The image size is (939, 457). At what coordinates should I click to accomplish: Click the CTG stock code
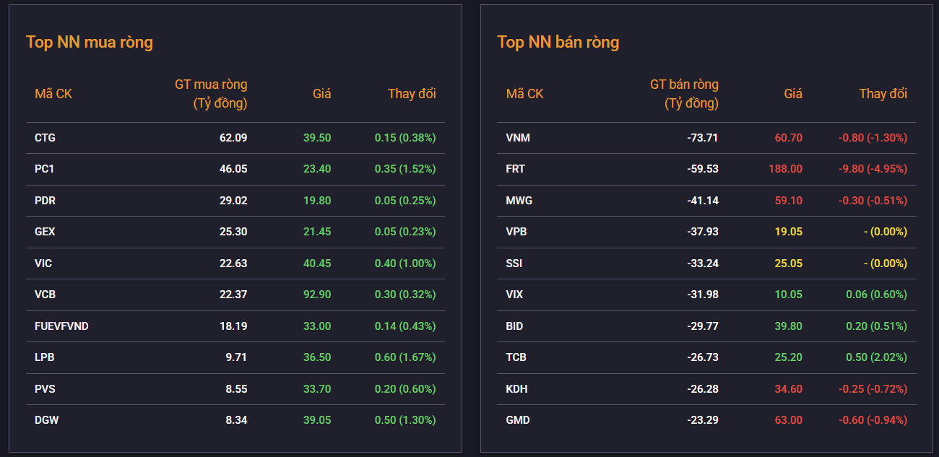(x=45, y=138)
